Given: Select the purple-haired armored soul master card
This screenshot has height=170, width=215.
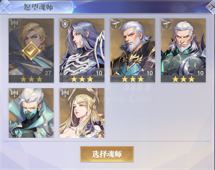Looking at the screenshot, I should tap(82, 50).
